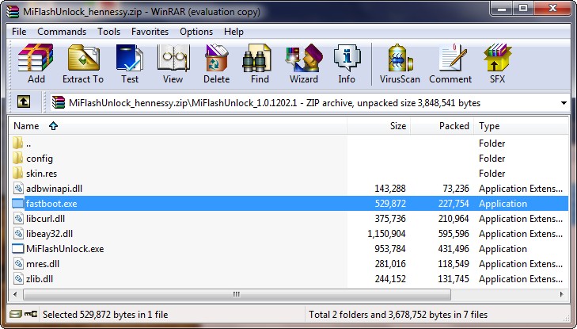Select the config folder name
The height and width of the screenshot is (329, 577).
tap(40, 159)
